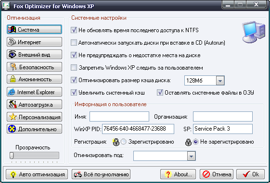Open Персонализация section with star icon
Image resolution: width=270 pixels, height=183 pixels.
34,117
